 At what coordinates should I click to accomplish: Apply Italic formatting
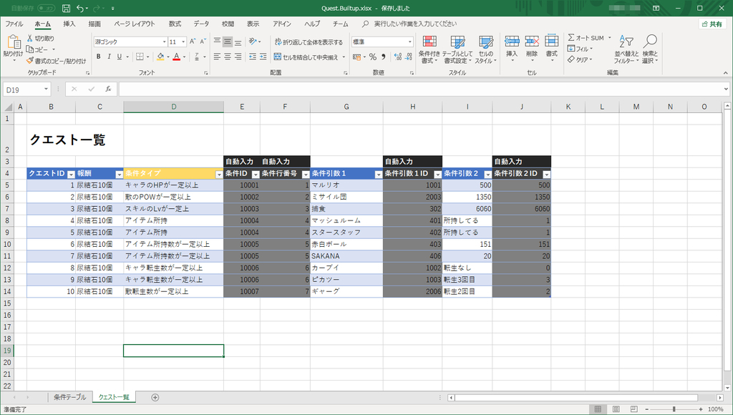point(109,57)
